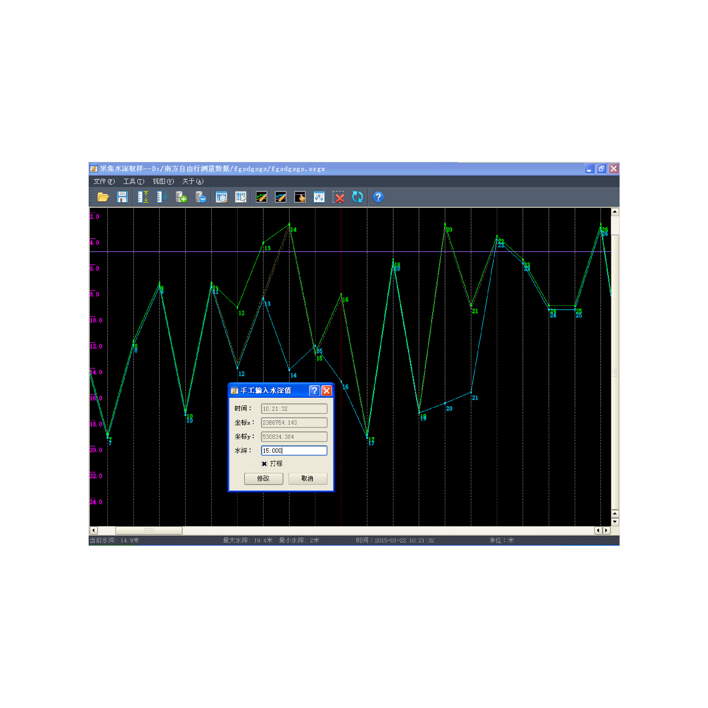Click the blue refresh arrows icon
This screenshot has width=708, height=708.
[357, 197]
